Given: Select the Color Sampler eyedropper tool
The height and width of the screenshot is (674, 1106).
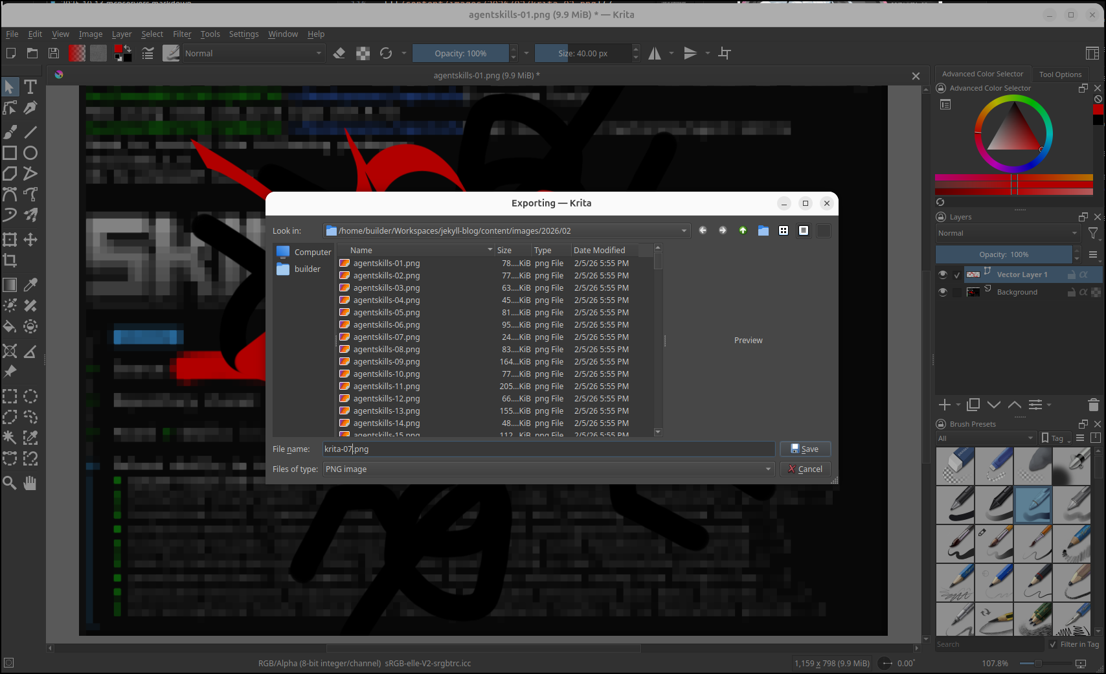Looking at the screenshot, I should tap(30, 285).
